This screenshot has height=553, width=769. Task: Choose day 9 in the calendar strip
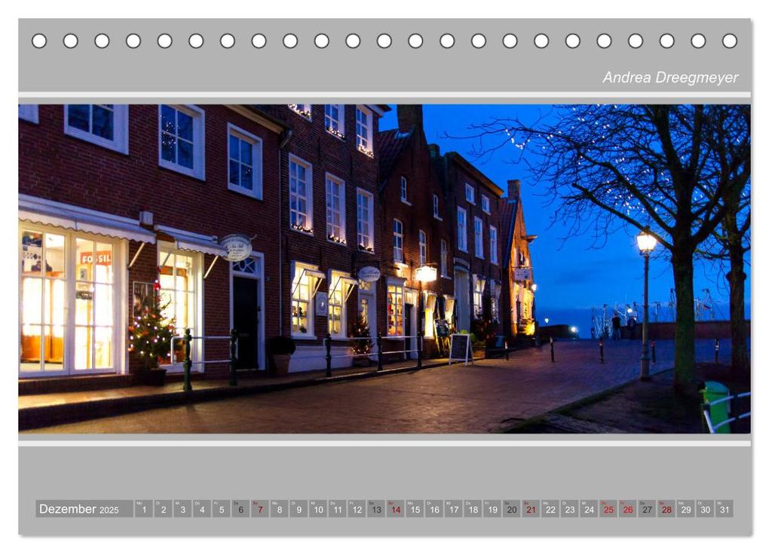[299, 508]
